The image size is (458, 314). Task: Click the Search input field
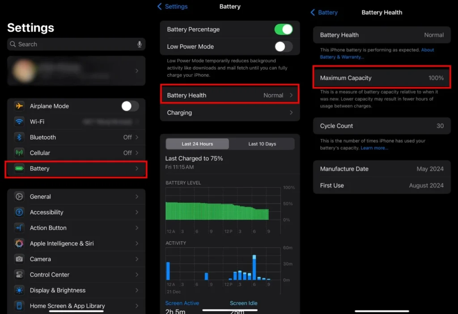pos(76,44)
